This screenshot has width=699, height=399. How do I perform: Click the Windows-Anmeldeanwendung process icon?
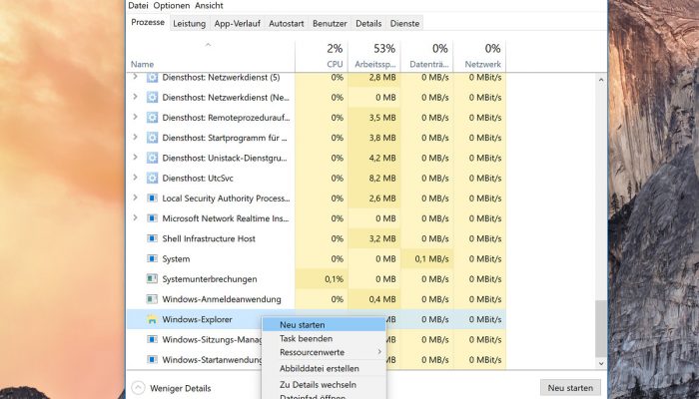tap(152, 299)
